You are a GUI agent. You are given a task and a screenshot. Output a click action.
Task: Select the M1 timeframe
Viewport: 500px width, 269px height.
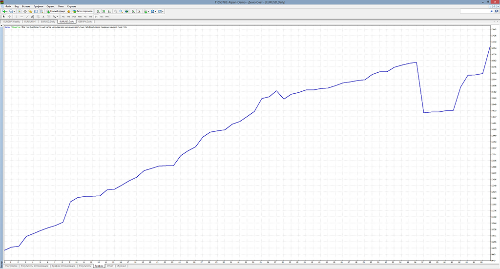click(x=63, y=17)
